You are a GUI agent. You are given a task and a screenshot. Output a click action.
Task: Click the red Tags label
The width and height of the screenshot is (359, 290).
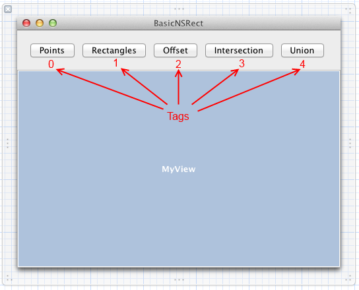coord(178,116)
